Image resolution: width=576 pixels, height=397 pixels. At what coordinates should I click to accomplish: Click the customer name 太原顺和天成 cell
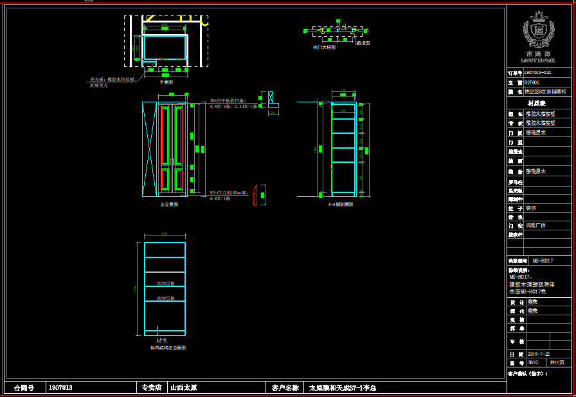(342, 388)
